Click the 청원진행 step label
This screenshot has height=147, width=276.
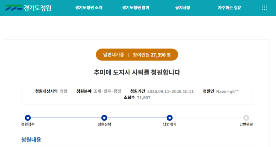coord(105,124)
